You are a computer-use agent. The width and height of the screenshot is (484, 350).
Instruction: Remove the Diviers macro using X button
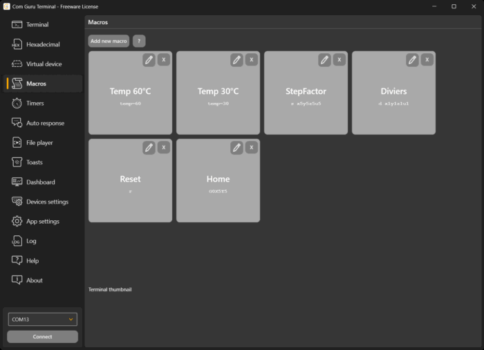[x=427, y=60]
